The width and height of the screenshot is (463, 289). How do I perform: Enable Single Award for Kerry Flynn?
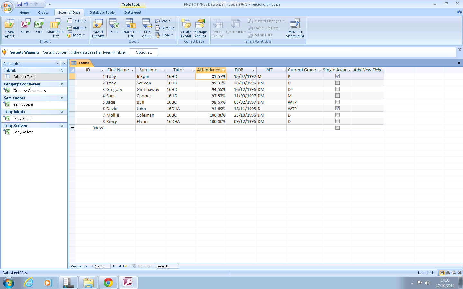click(337, 121)
